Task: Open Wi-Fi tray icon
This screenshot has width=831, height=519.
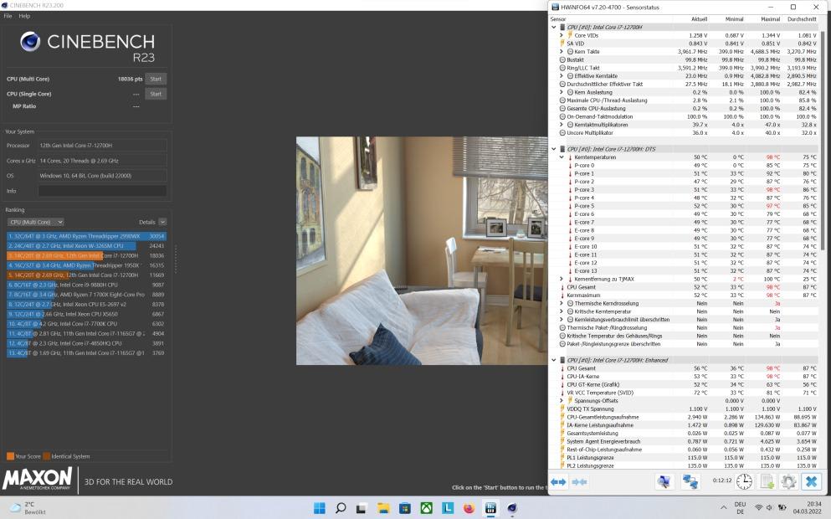Action: click(x=758, y=508)
